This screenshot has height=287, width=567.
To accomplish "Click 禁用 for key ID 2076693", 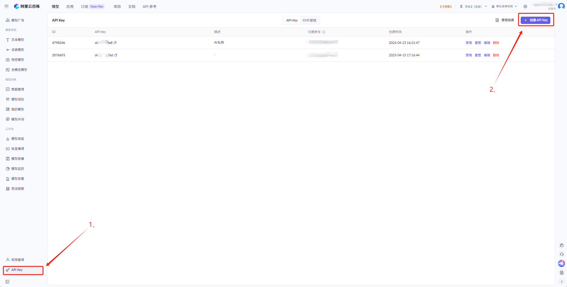I will coord(469,55).
